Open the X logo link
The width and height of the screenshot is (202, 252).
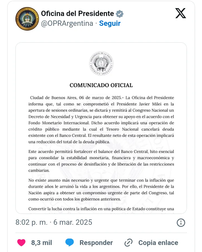[x=180, y=13]
